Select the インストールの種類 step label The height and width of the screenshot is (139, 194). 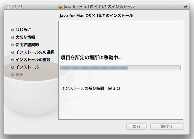click(33, 60)
